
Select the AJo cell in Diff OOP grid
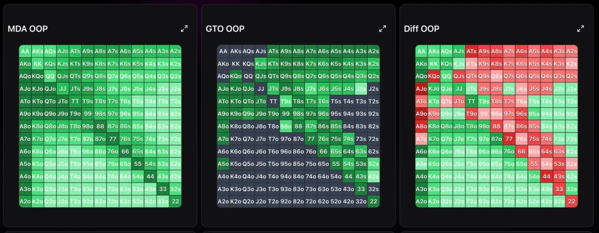[421, 89]
